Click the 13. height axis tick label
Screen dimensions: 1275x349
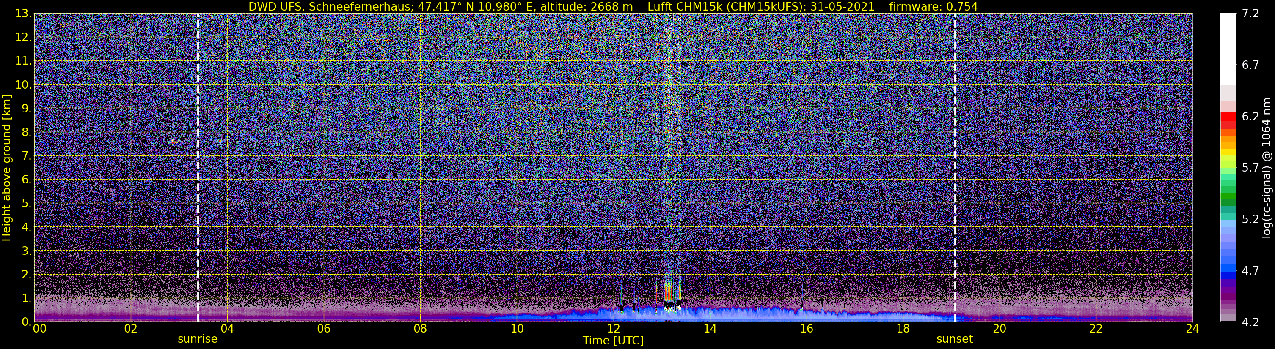(23, 14)
